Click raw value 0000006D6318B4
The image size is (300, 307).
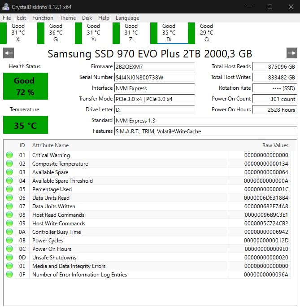pos(266,198)
